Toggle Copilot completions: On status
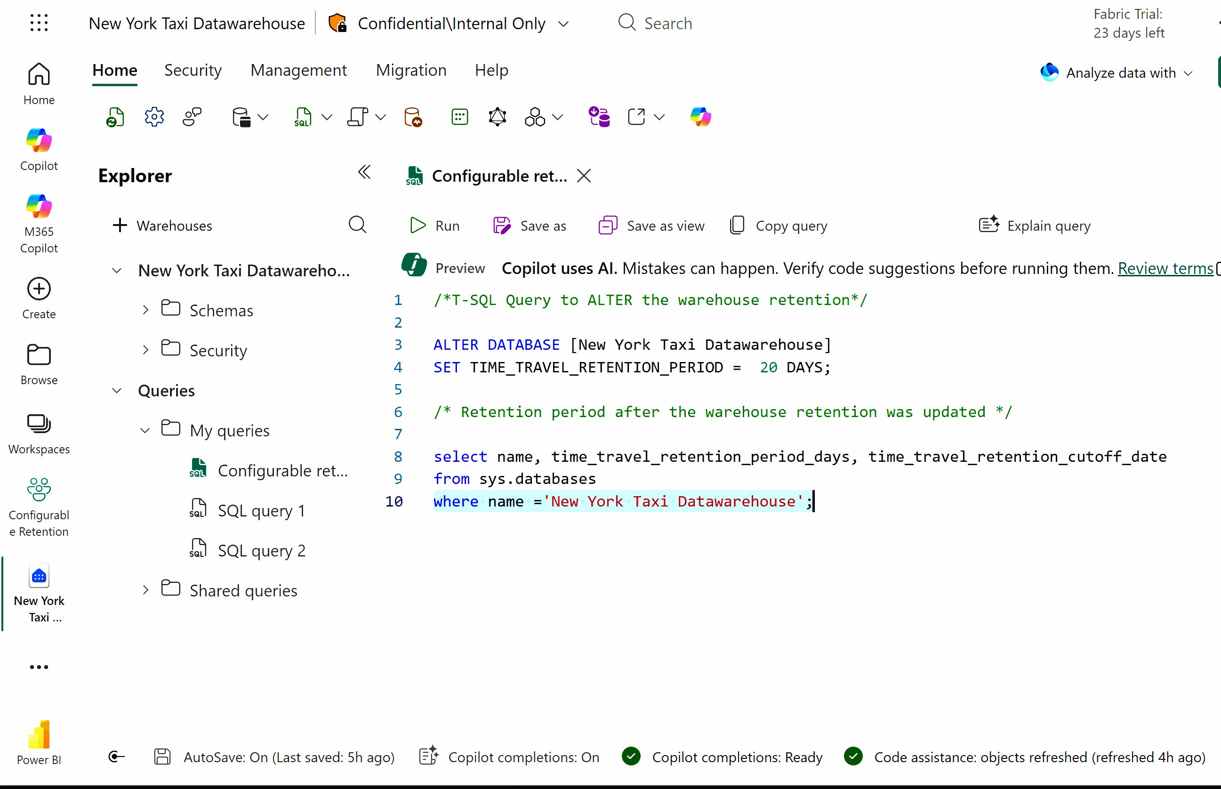The width and height of the screenshot is (1221, 789). point(509,757)
